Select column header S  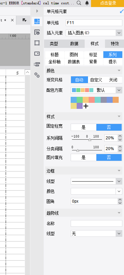(x=17, y=73)
